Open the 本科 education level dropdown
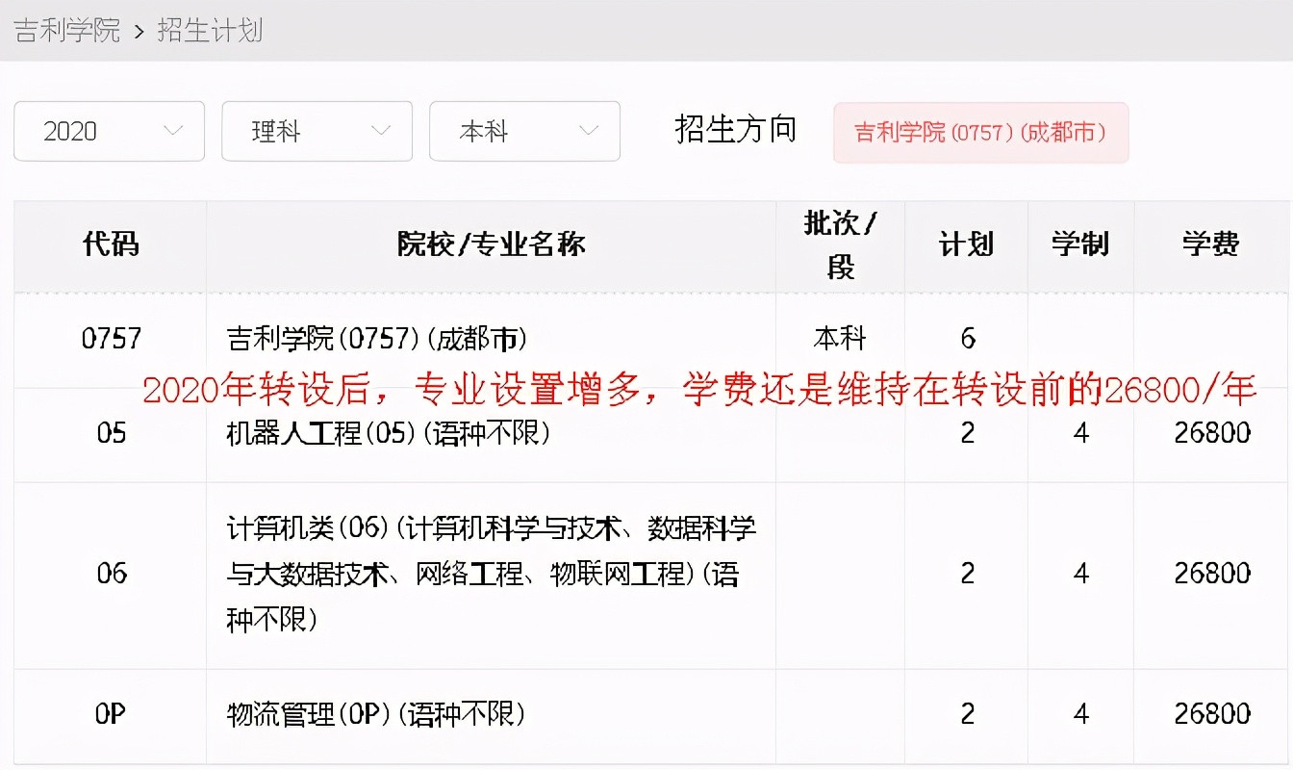The image size is (1293, 770). 524,131
